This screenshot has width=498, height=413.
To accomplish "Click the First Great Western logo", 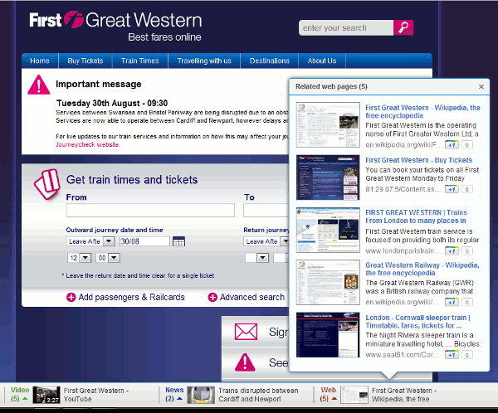I will [x=115, y=20].
